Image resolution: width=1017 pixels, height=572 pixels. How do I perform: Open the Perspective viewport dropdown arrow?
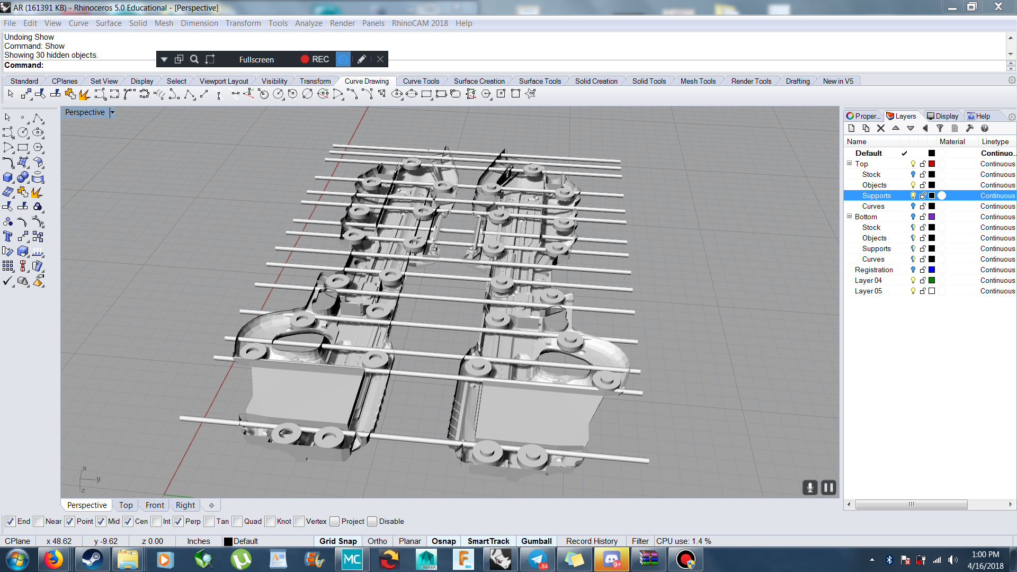112,112
